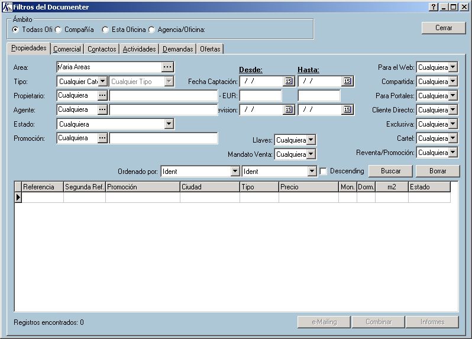Expand the Cualquier Cat category dropdown

[x=103, y=81]
